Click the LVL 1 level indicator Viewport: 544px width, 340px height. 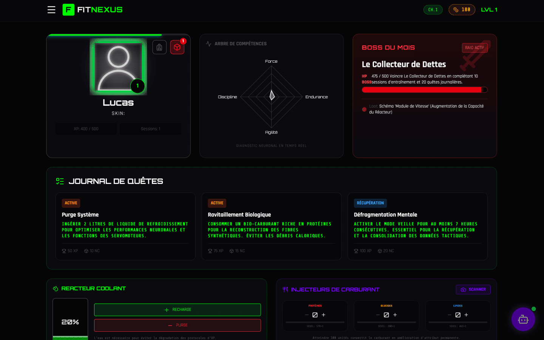pyautogui.click(x=489, y=10)
